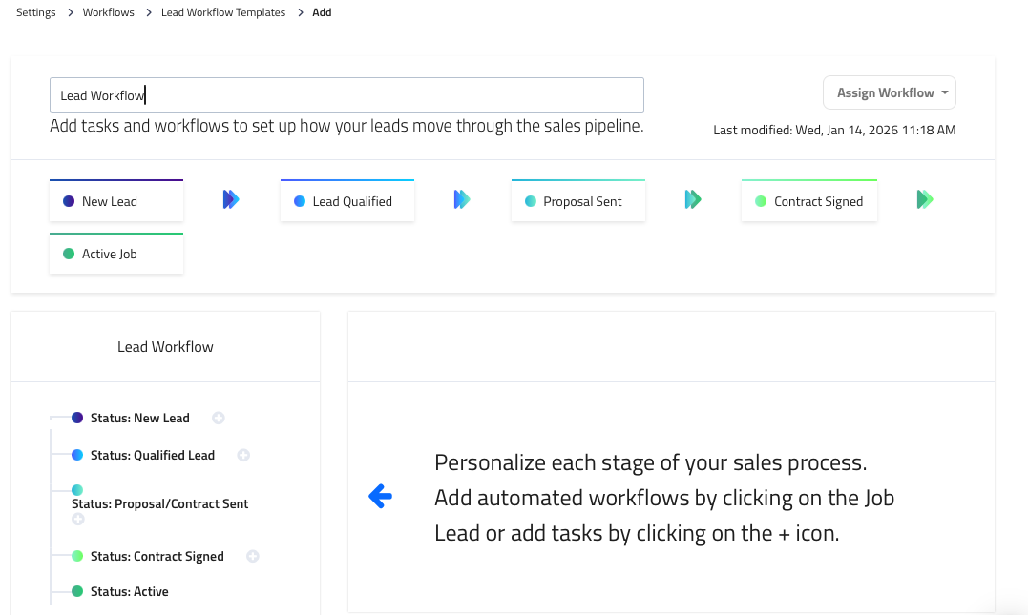Click the blue left arrow icon
This screenshot has width=1028, height=615.
click(x=380, y=496)
